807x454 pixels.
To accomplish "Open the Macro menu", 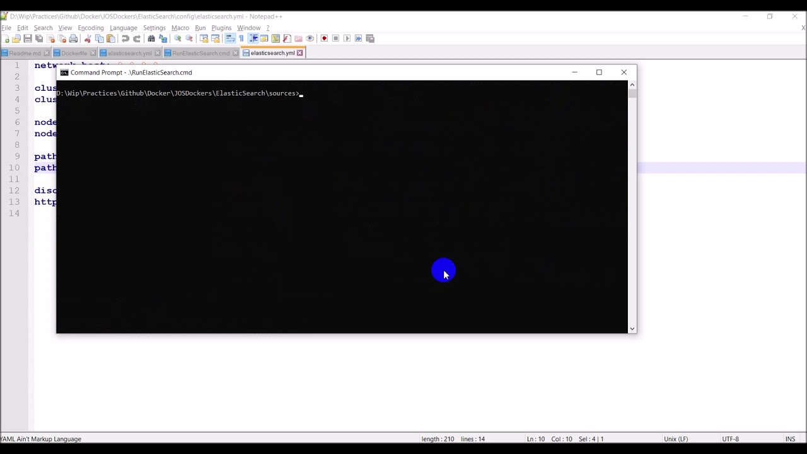I will [x=180, y=28].
